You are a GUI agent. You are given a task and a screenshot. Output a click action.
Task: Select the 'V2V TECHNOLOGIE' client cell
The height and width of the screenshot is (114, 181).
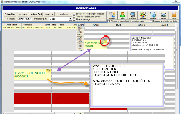point(12,28)
